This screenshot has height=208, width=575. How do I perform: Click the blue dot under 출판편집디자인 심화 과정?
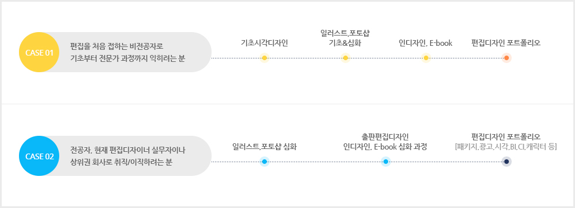click(x=385, y=162)
